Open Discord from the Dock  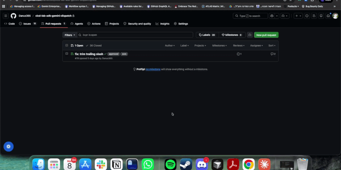202,164
